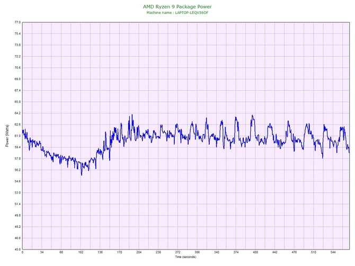This screenshot has width=355, height=266.
Task: Click the 68 tick on the time axis
Action: tap(61, 252)
